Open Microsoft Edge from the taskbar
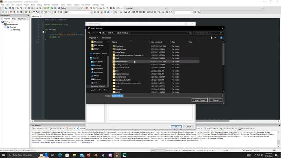The height and width of the screenshot is (158, 281). (60, 155)
